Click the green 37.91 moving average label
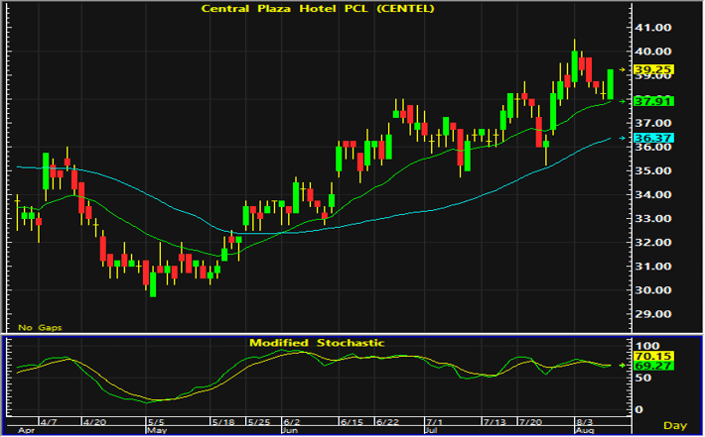This screenshot has width=705, height=437. [653, 101]
